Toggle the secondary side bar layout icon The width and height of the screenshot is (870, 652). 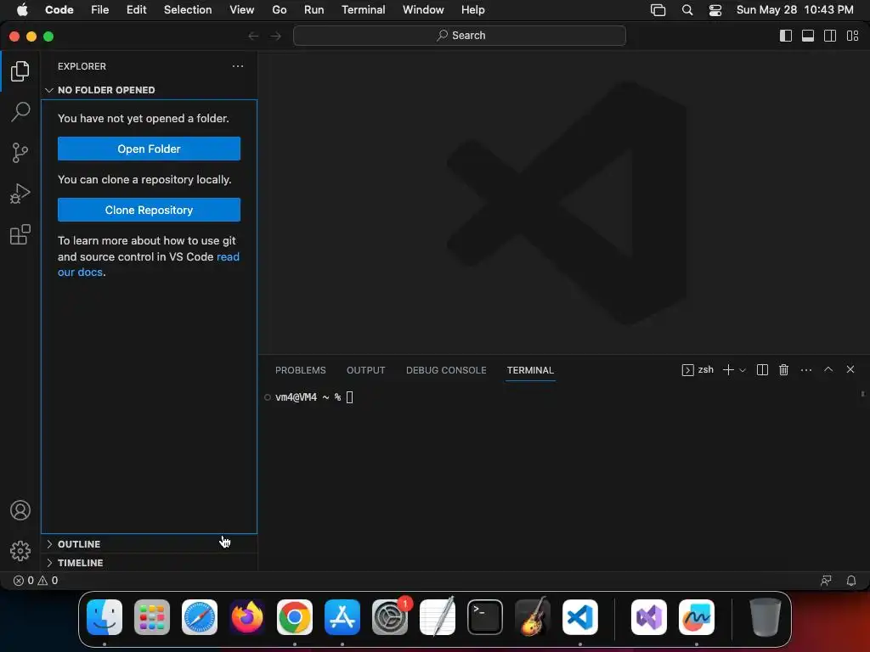pos(830,36)
